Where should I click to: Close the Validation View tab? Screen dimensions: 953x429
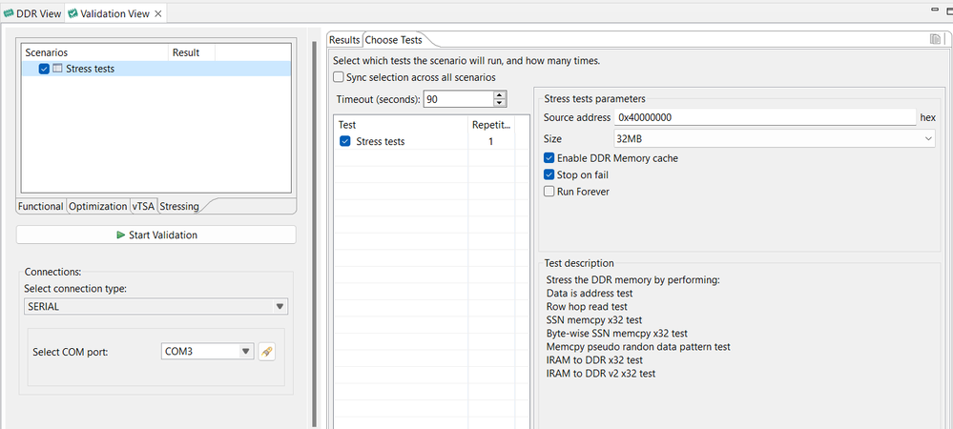pos(158,13)
